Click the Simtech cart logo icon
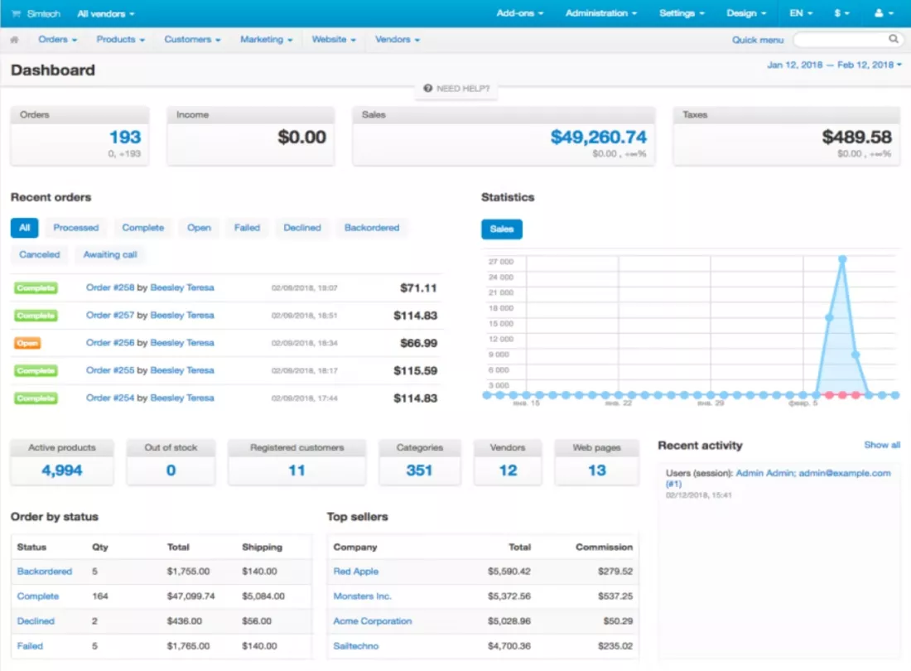Screen dimensions: 911x671 click(x=17, y=13)
